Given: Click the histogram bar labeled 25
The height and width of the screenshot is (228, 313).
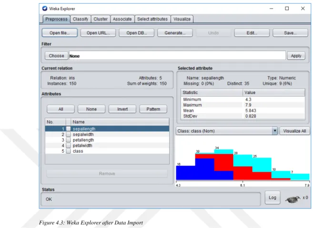Looking at the screenshot, I should pos(262,169).
